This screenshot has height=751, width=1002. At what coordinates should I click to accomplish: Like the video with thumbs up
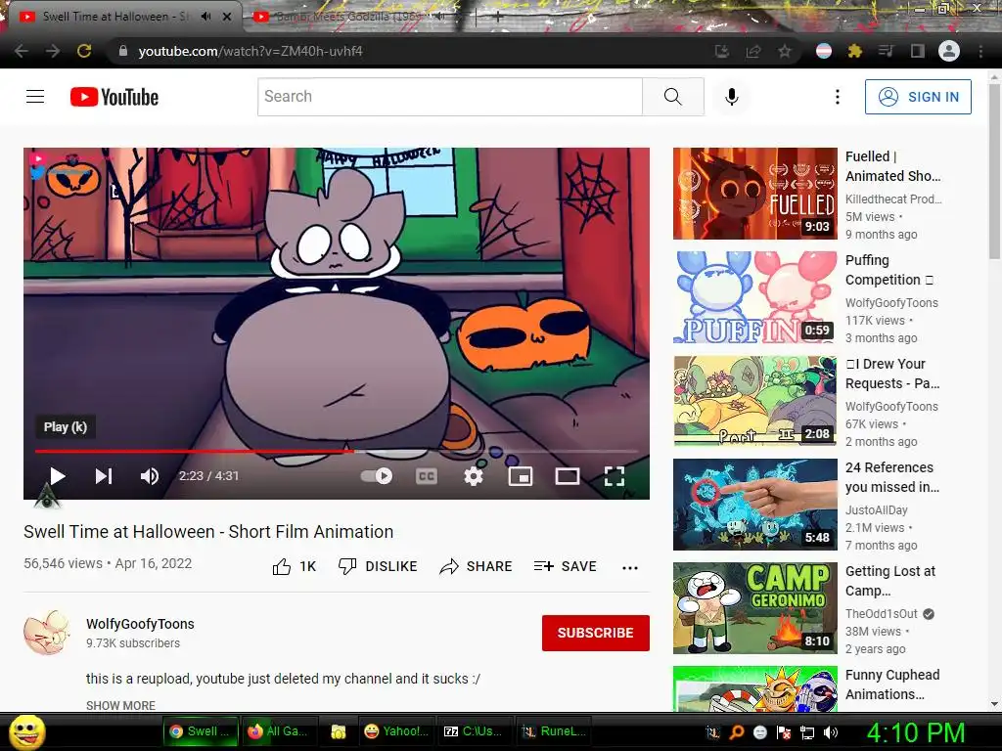point(295,566)
